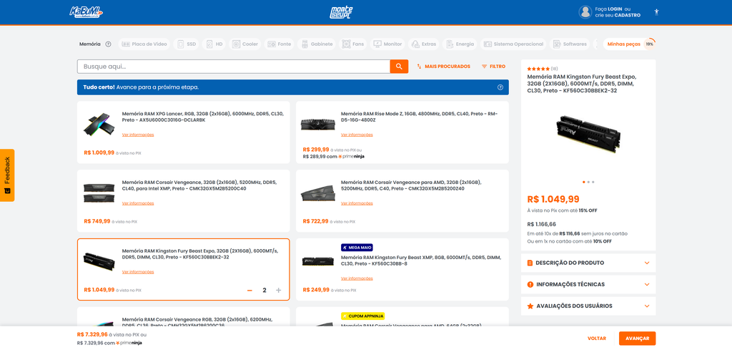Image resolution: width=732 pixels, height=350 pixels.
Task: Open Ver informações for Corsair para AMD
Action: coord(357,203)
